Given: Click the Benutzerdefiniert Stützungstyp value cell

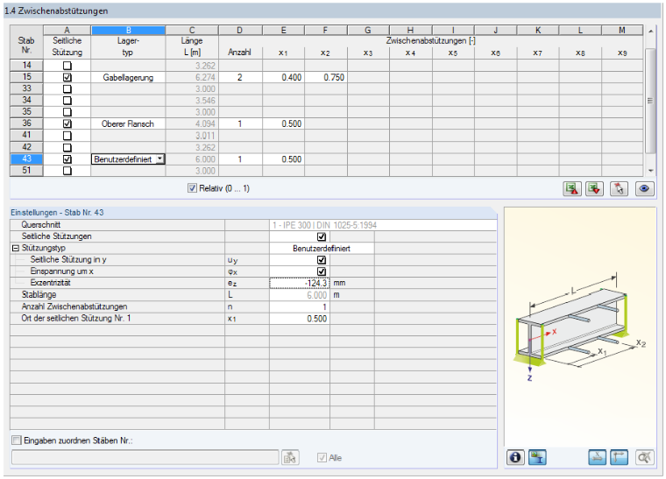Looking at the screenshot, I should pos(322,248).
